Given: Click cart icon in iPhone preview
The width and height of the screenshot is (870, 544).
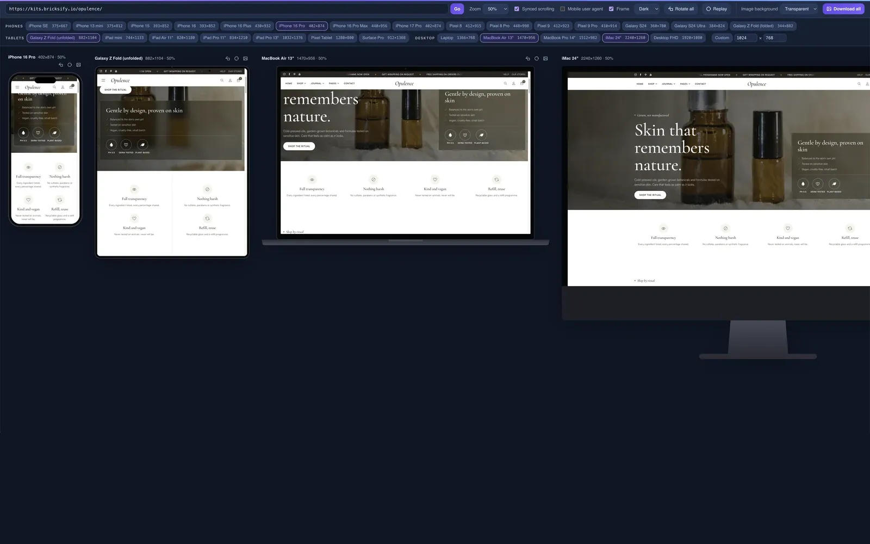Looking at the screenshot, I should (71, 86).
